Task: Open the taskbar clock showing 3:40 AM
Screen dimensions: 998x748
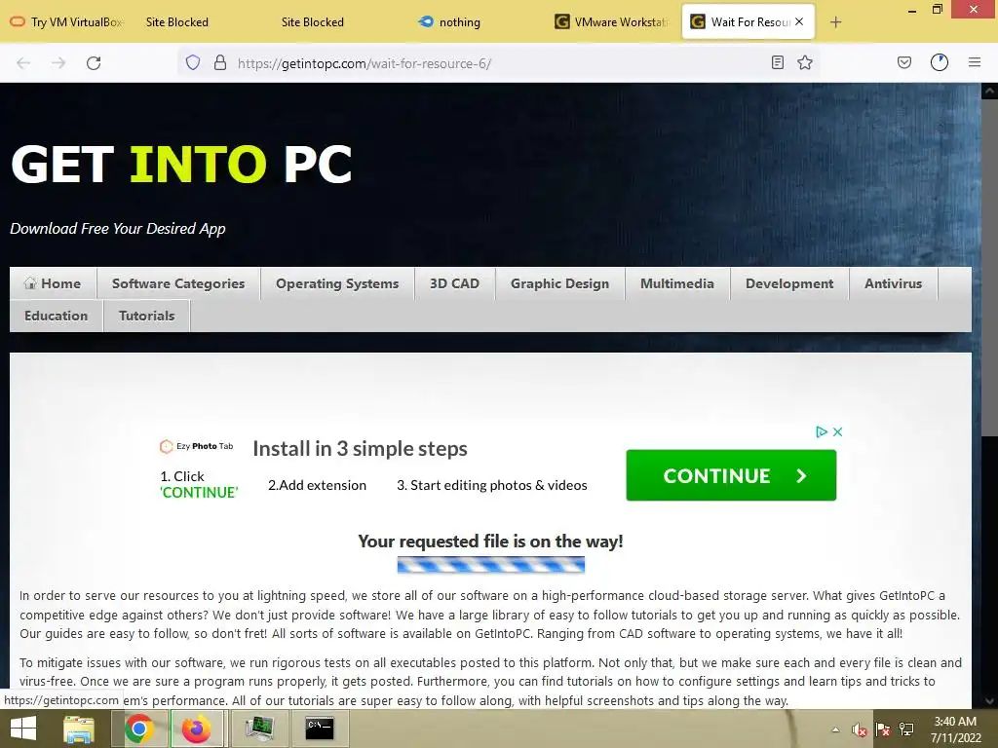Action: 955,729
